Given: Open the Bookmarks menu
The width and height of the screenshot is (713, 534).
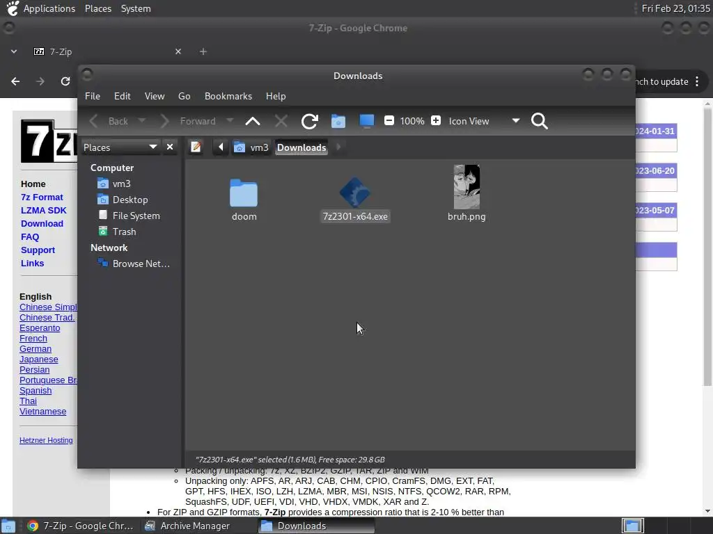Looking at the screenshot, I should point(228,96).
